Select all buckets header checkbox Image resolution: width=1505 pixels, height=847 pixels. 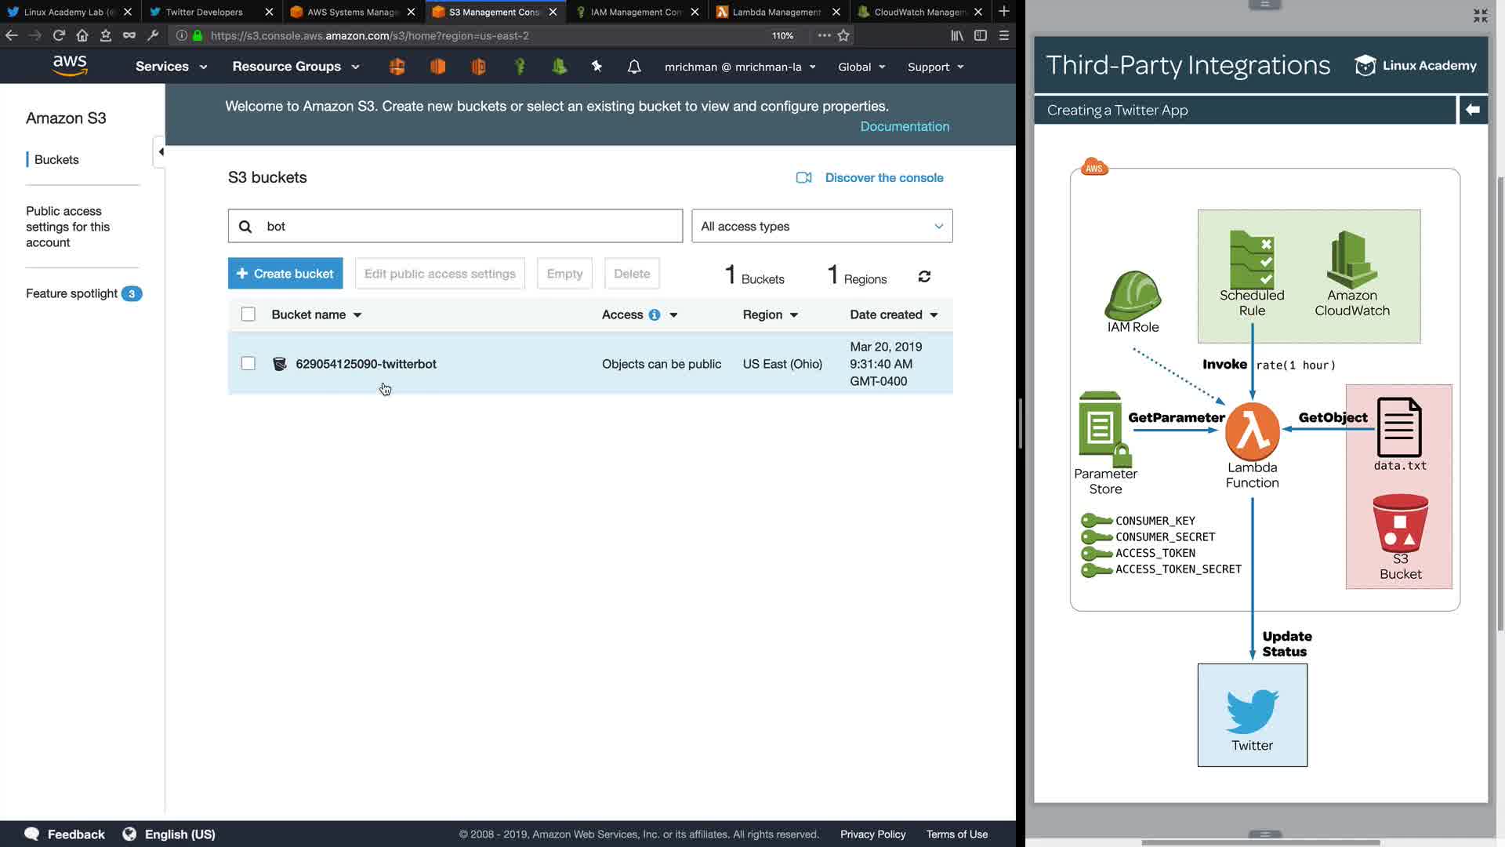[248, 314]
